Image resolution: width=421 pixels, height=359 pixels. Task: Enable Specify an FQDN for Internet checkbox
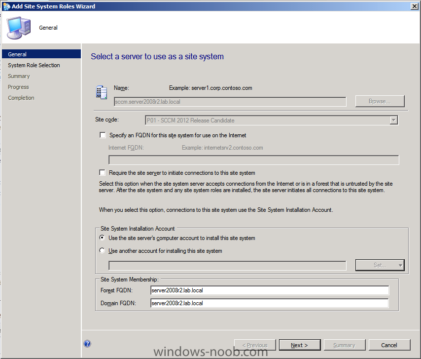pos(103,135)
